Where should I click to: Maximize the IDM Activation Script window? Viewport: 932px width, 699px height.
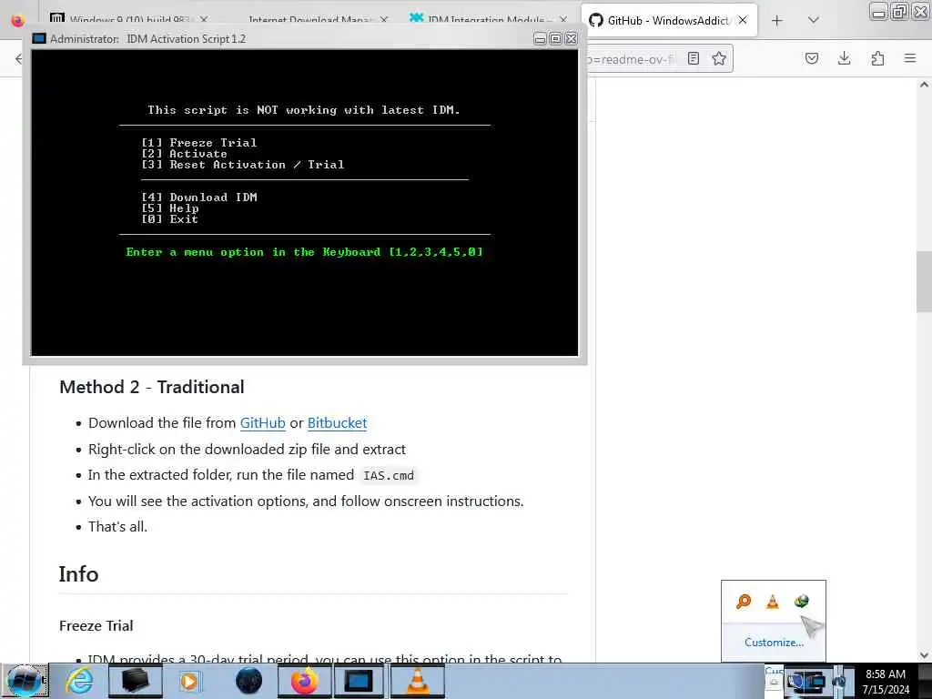coord(555,38)
